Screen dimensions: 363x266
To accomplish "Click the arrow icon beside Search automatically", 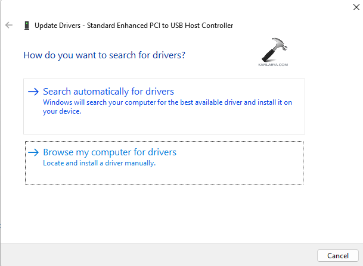I will click(33, 92).
